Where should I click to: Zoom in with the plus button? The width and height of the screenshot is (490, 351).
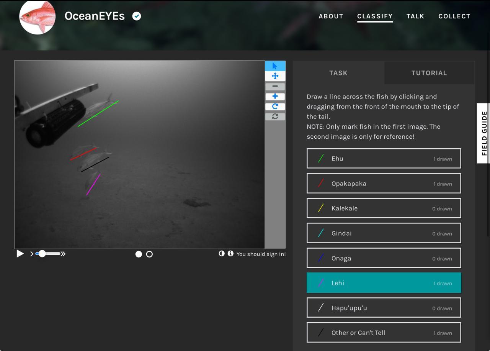(x=275, y=96)
